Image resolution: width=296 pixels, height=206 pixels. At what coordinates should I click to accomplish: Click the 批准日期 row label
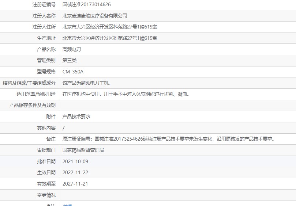pos(46,161)
